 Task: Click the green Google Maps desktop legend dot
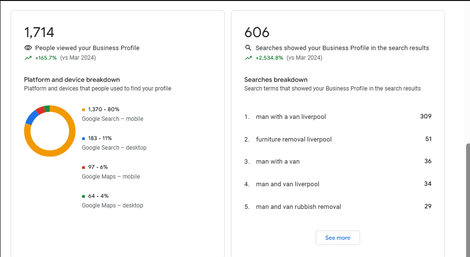click(83, 196)
